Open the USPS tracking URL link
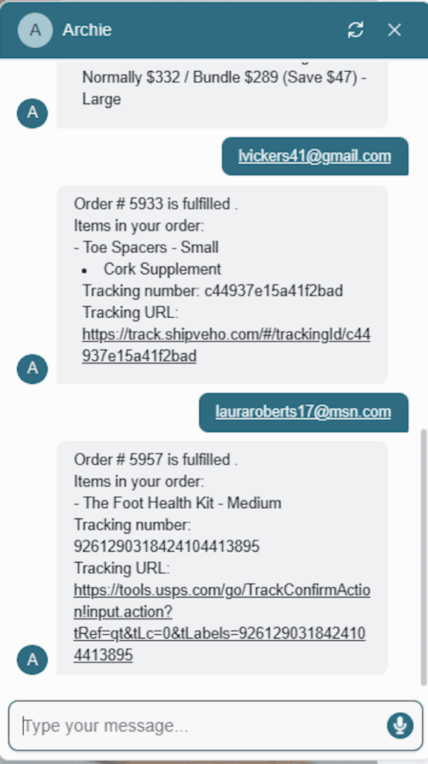The height and width of the screenshot is (764, 428). [x=221, y=623]
